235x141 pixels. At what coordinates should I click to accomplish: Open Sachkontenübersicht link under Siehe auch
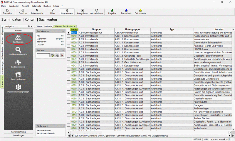tap(46, 133)
